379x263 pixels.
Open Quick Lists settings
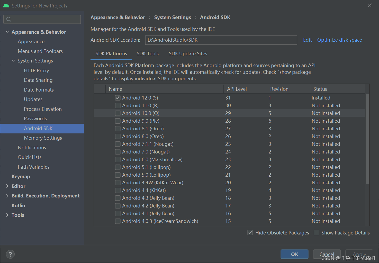[30, 157]
